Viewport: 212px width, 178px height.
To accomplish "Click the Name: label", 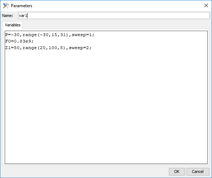I will point(8,16).
